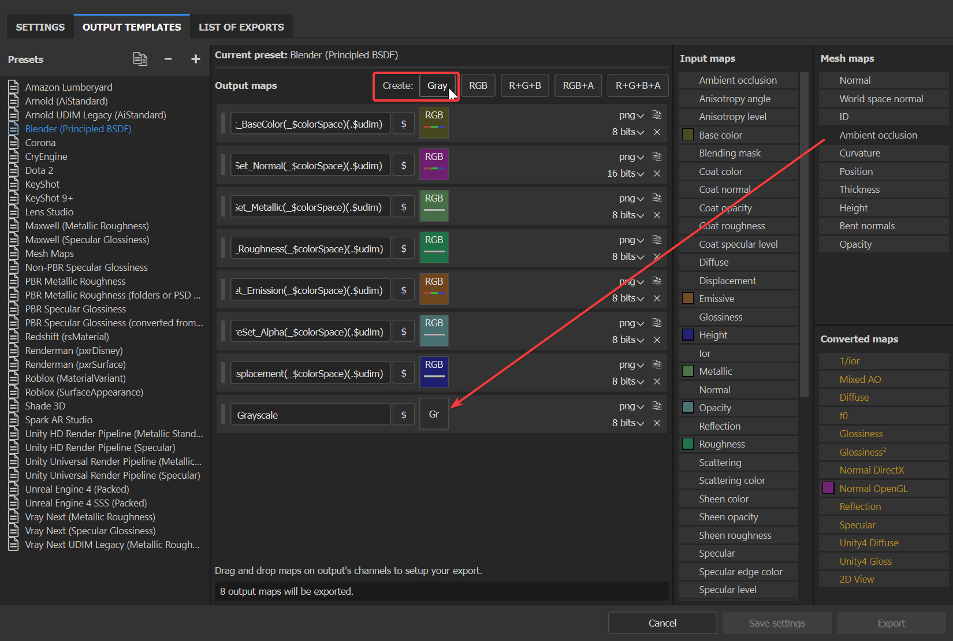Screen dimensions: 953x641
Task: Add a new preset with the plus icon
Action: 195,59
